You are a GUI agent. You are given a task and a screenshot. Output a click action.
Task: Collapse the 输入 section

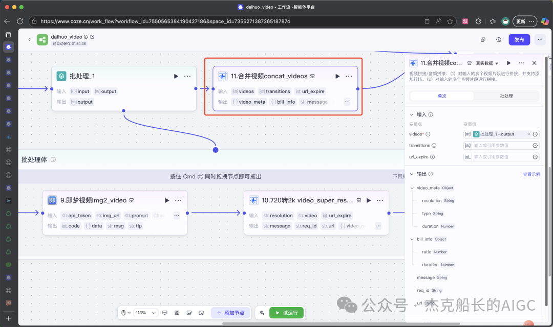point(412,115)
